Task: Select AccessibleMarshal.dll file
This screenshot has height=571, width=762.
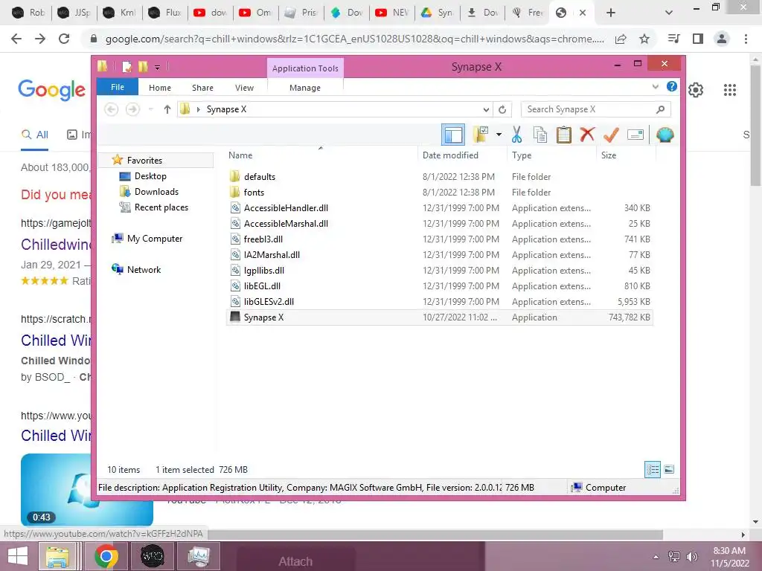Action: (x=439, y=223)
